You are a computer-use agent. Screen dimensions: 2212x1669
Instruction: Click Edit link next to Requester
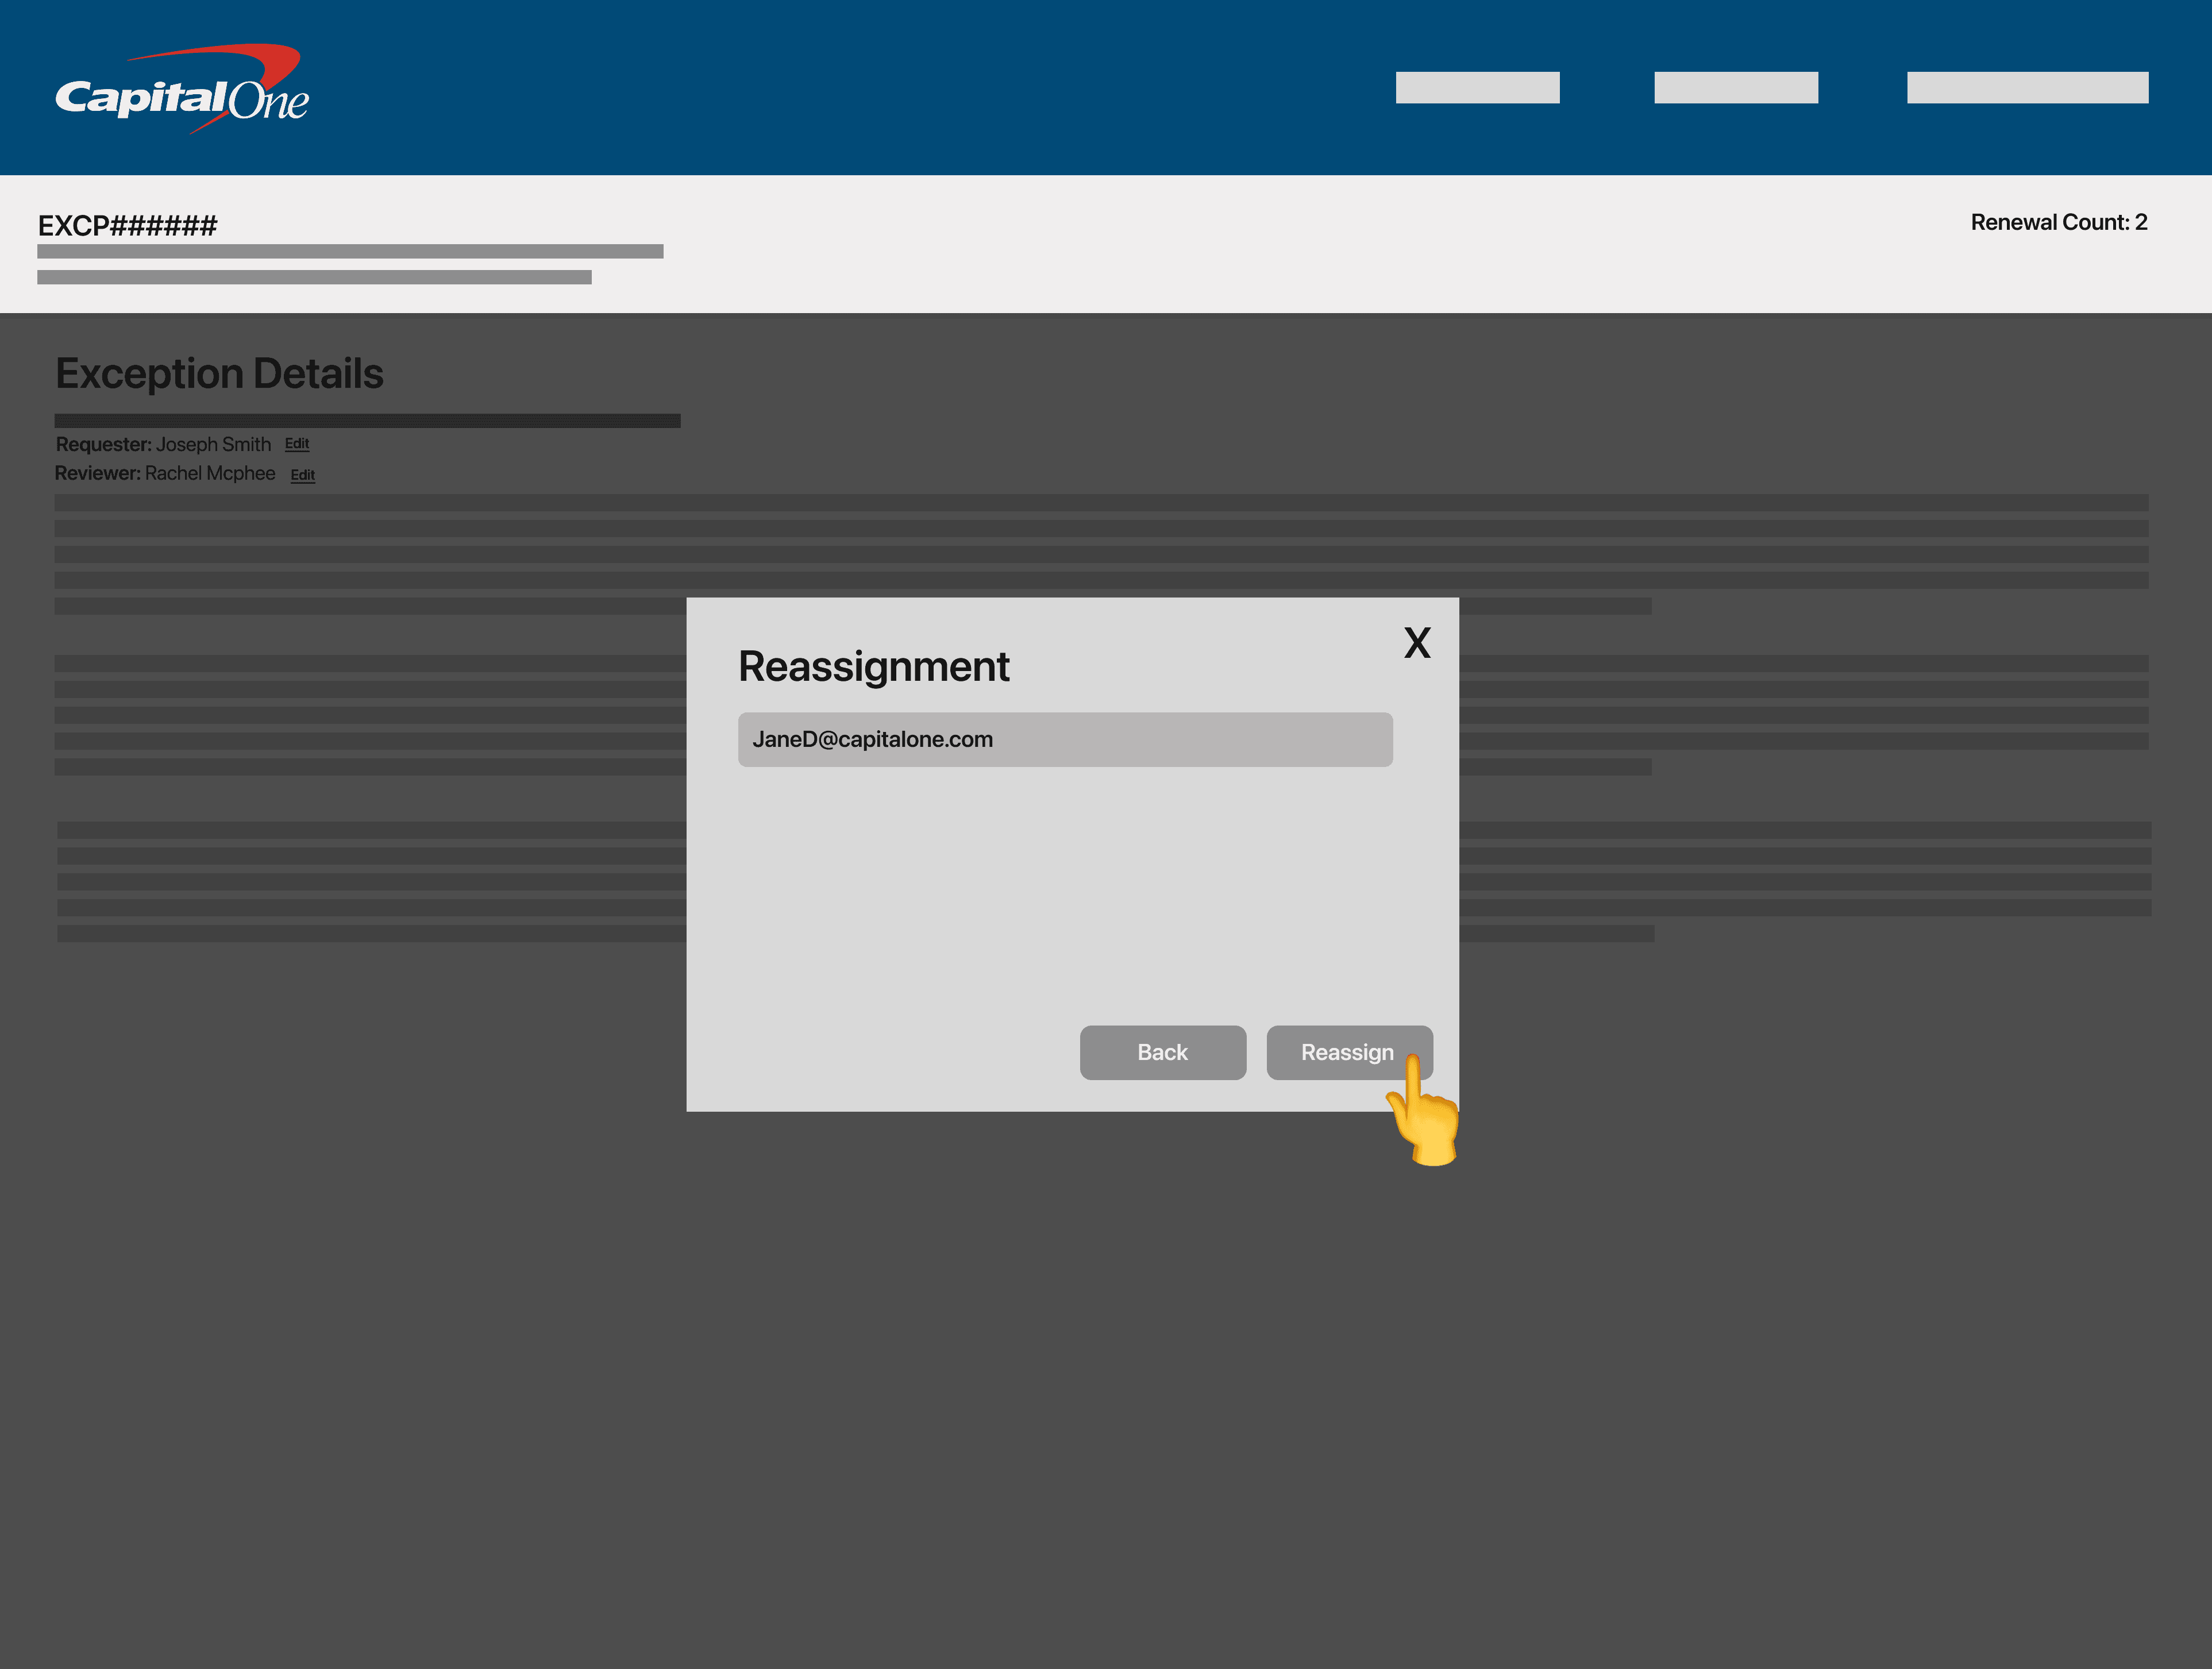(x=297, y=444)
